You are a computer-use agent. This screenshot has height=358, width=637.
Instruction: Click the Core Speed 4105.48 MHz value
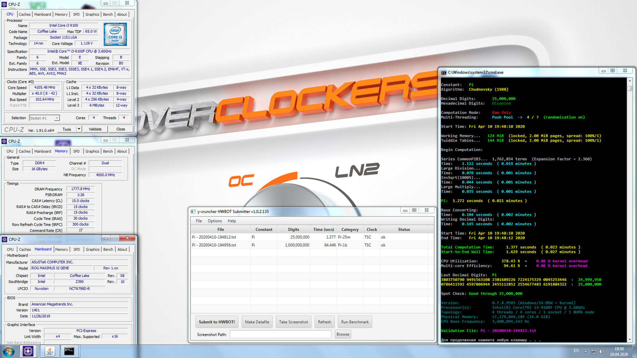(45, 88)
